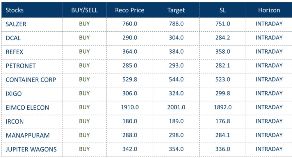
Task: Select the MANAPPURAM stock name
Action: tap(24, 135)
